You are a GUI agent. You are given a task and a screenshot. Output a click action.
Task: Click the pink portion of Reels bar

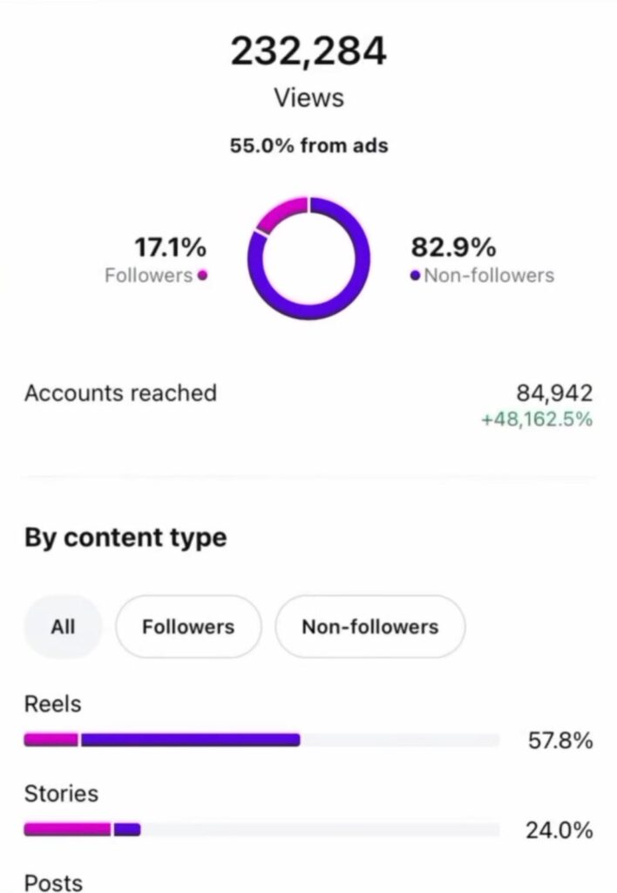[51, 740]
